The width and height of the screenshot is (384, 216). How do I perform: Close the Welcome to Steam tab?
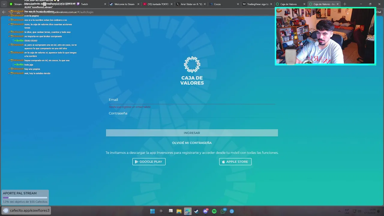pyautogui.click(x=138, y=4)
